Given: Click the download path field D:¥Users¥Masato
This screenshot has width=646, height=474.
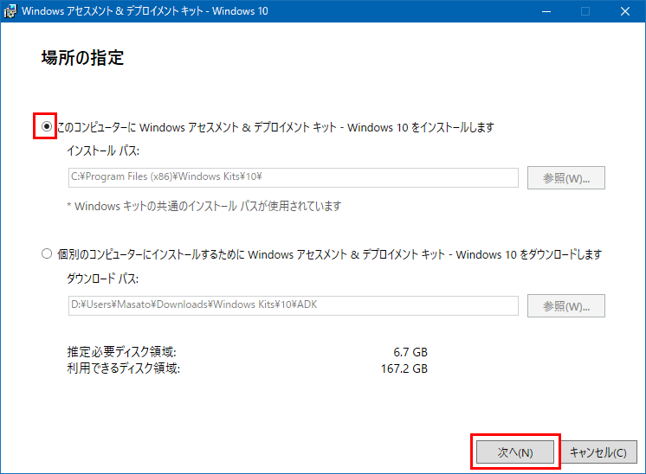Looking at the screenshot, I should click(x=294, y=305).
